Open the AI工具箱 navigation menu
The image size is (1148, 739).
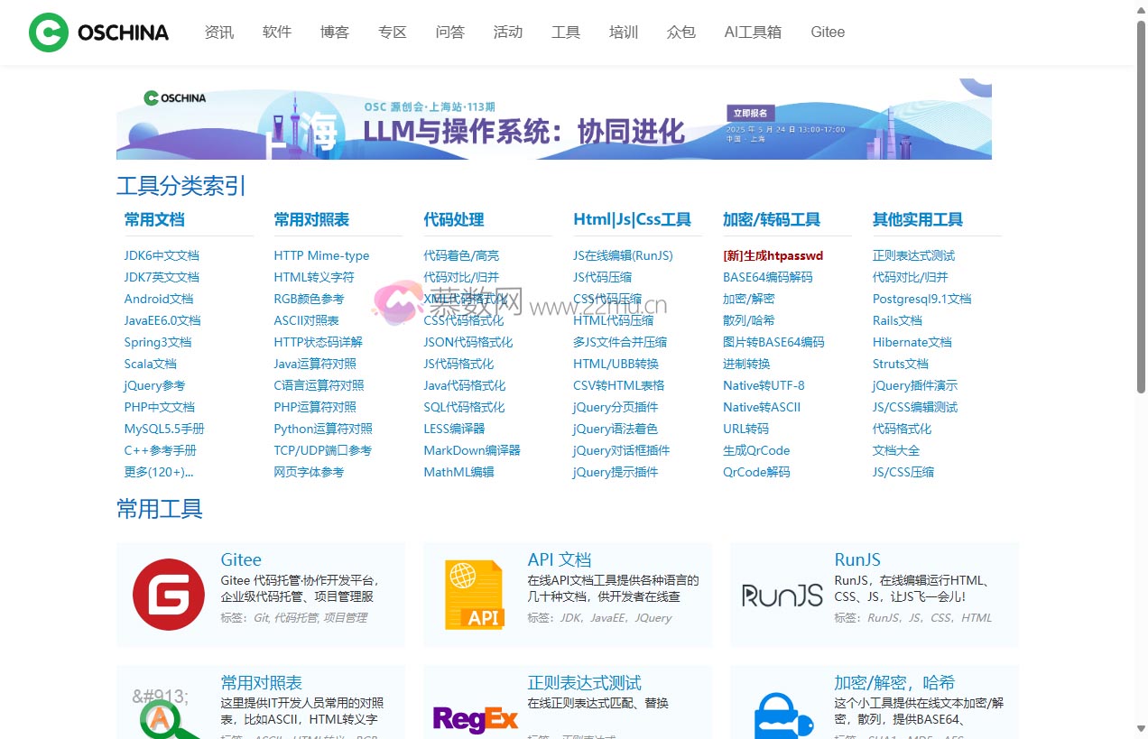pyautogui.click(x=753, y=32)
